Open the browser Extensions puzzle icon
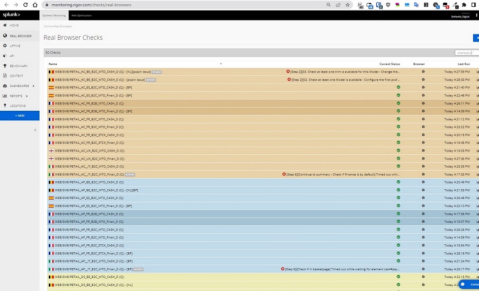 pyautogui.click(x=465, y=5)
